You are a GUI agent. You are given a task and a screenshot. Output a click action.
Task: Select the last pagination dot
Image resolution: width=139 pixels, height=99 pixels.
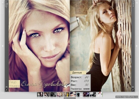75,98
